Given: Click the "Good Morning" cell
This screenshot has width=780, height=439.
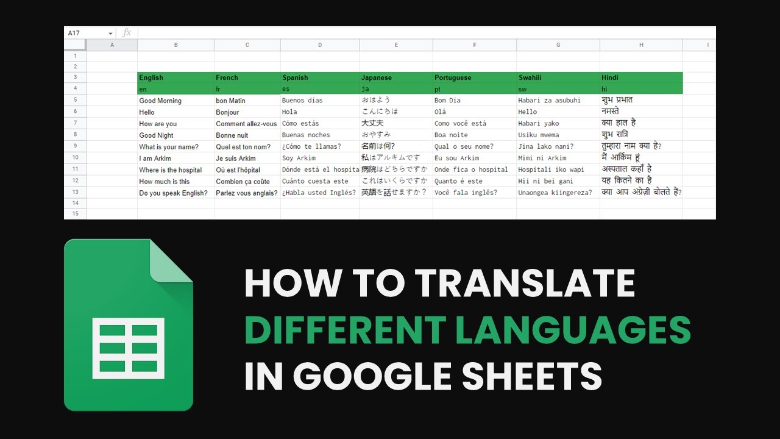Looking at the screenshot, I should click(175, 101).
